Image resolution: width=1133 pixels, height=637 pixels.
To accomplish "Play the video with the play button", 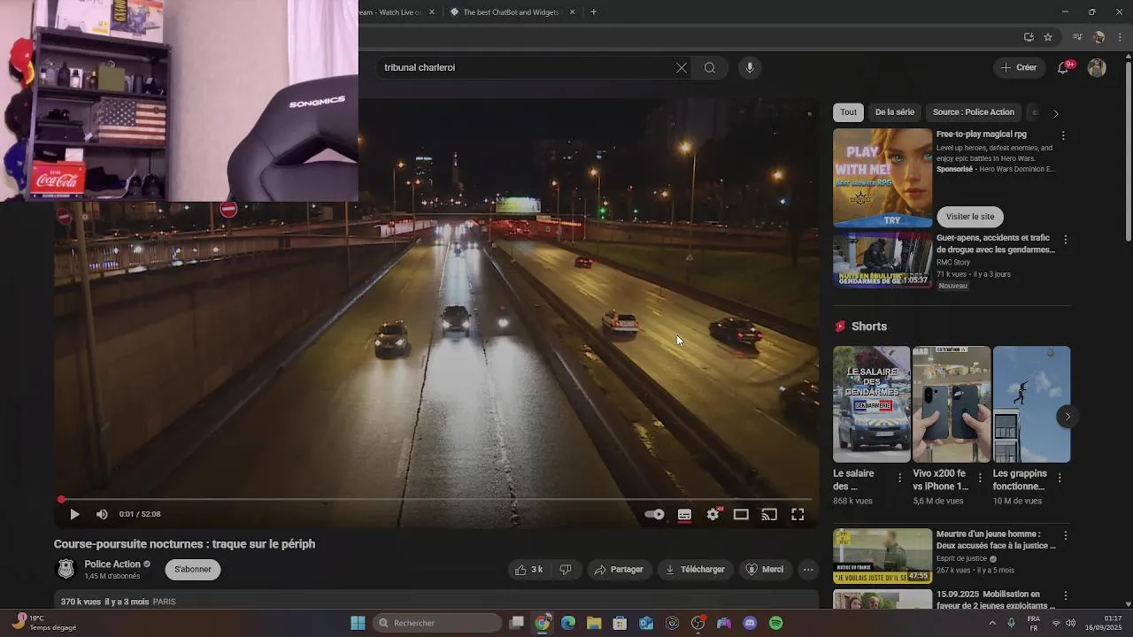I will 74,514.
